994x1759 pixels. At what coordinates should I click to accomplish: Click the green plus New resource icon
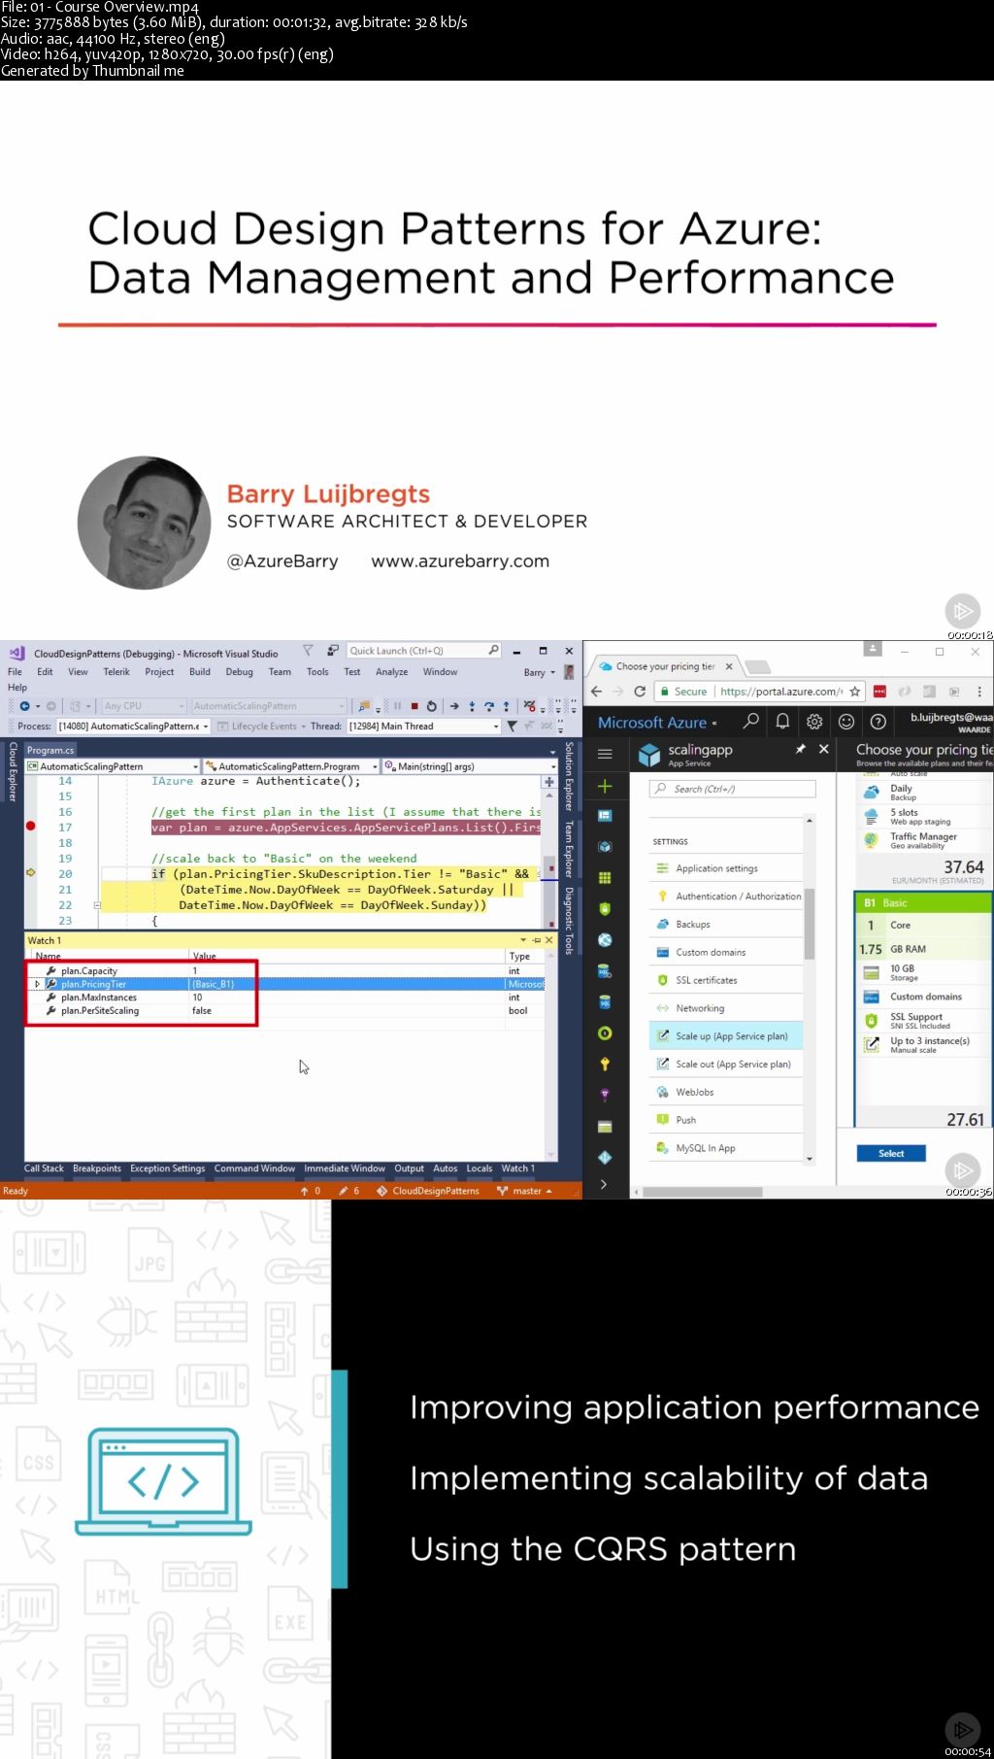point(605,786)
